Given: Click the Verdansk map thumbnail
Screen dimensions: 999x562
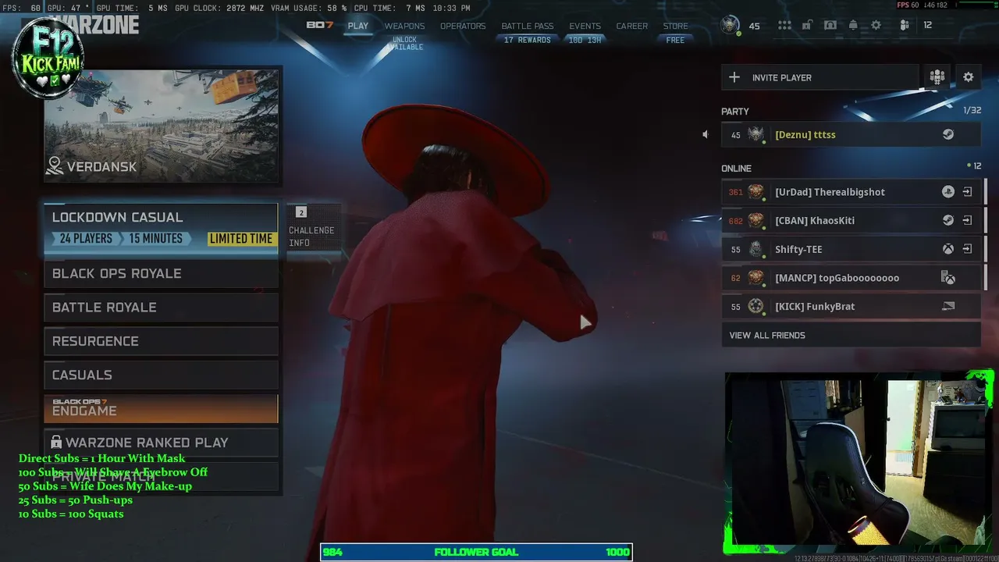Looking at the screenshot, I should pyautogui.click(x=162, y=126).
